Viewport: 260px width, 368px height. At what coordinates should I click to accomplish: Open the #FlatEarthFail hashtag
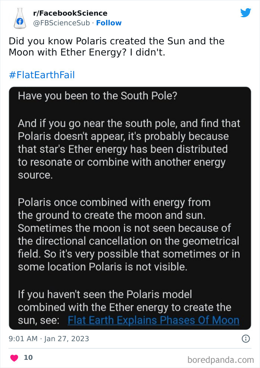(x=41, y=75)
